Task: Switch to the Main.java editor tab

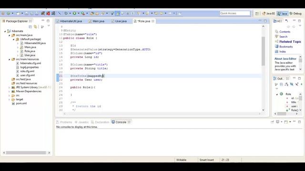Action: coord(96,21)
